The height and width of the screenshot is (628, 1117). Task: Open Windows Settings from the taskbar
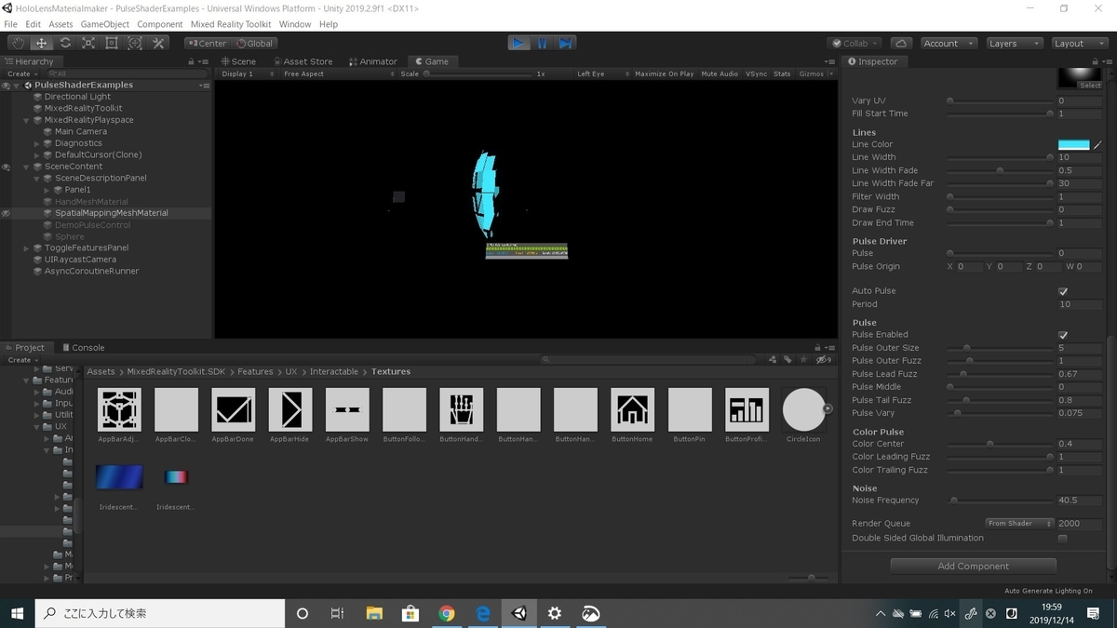[555, 613]
